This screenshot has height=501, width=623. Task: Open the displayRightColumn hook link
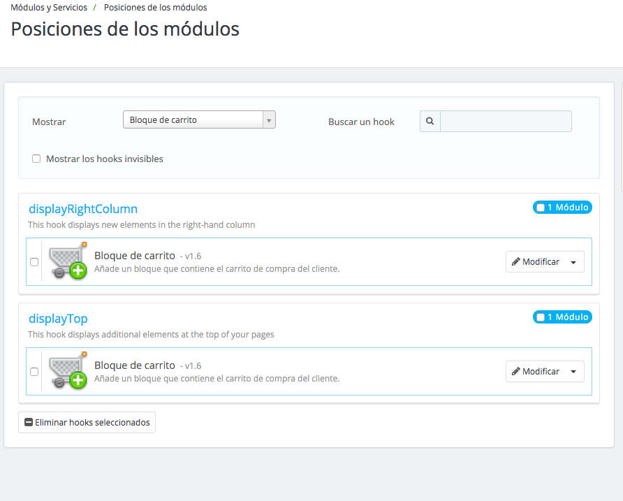coord(83,209)
